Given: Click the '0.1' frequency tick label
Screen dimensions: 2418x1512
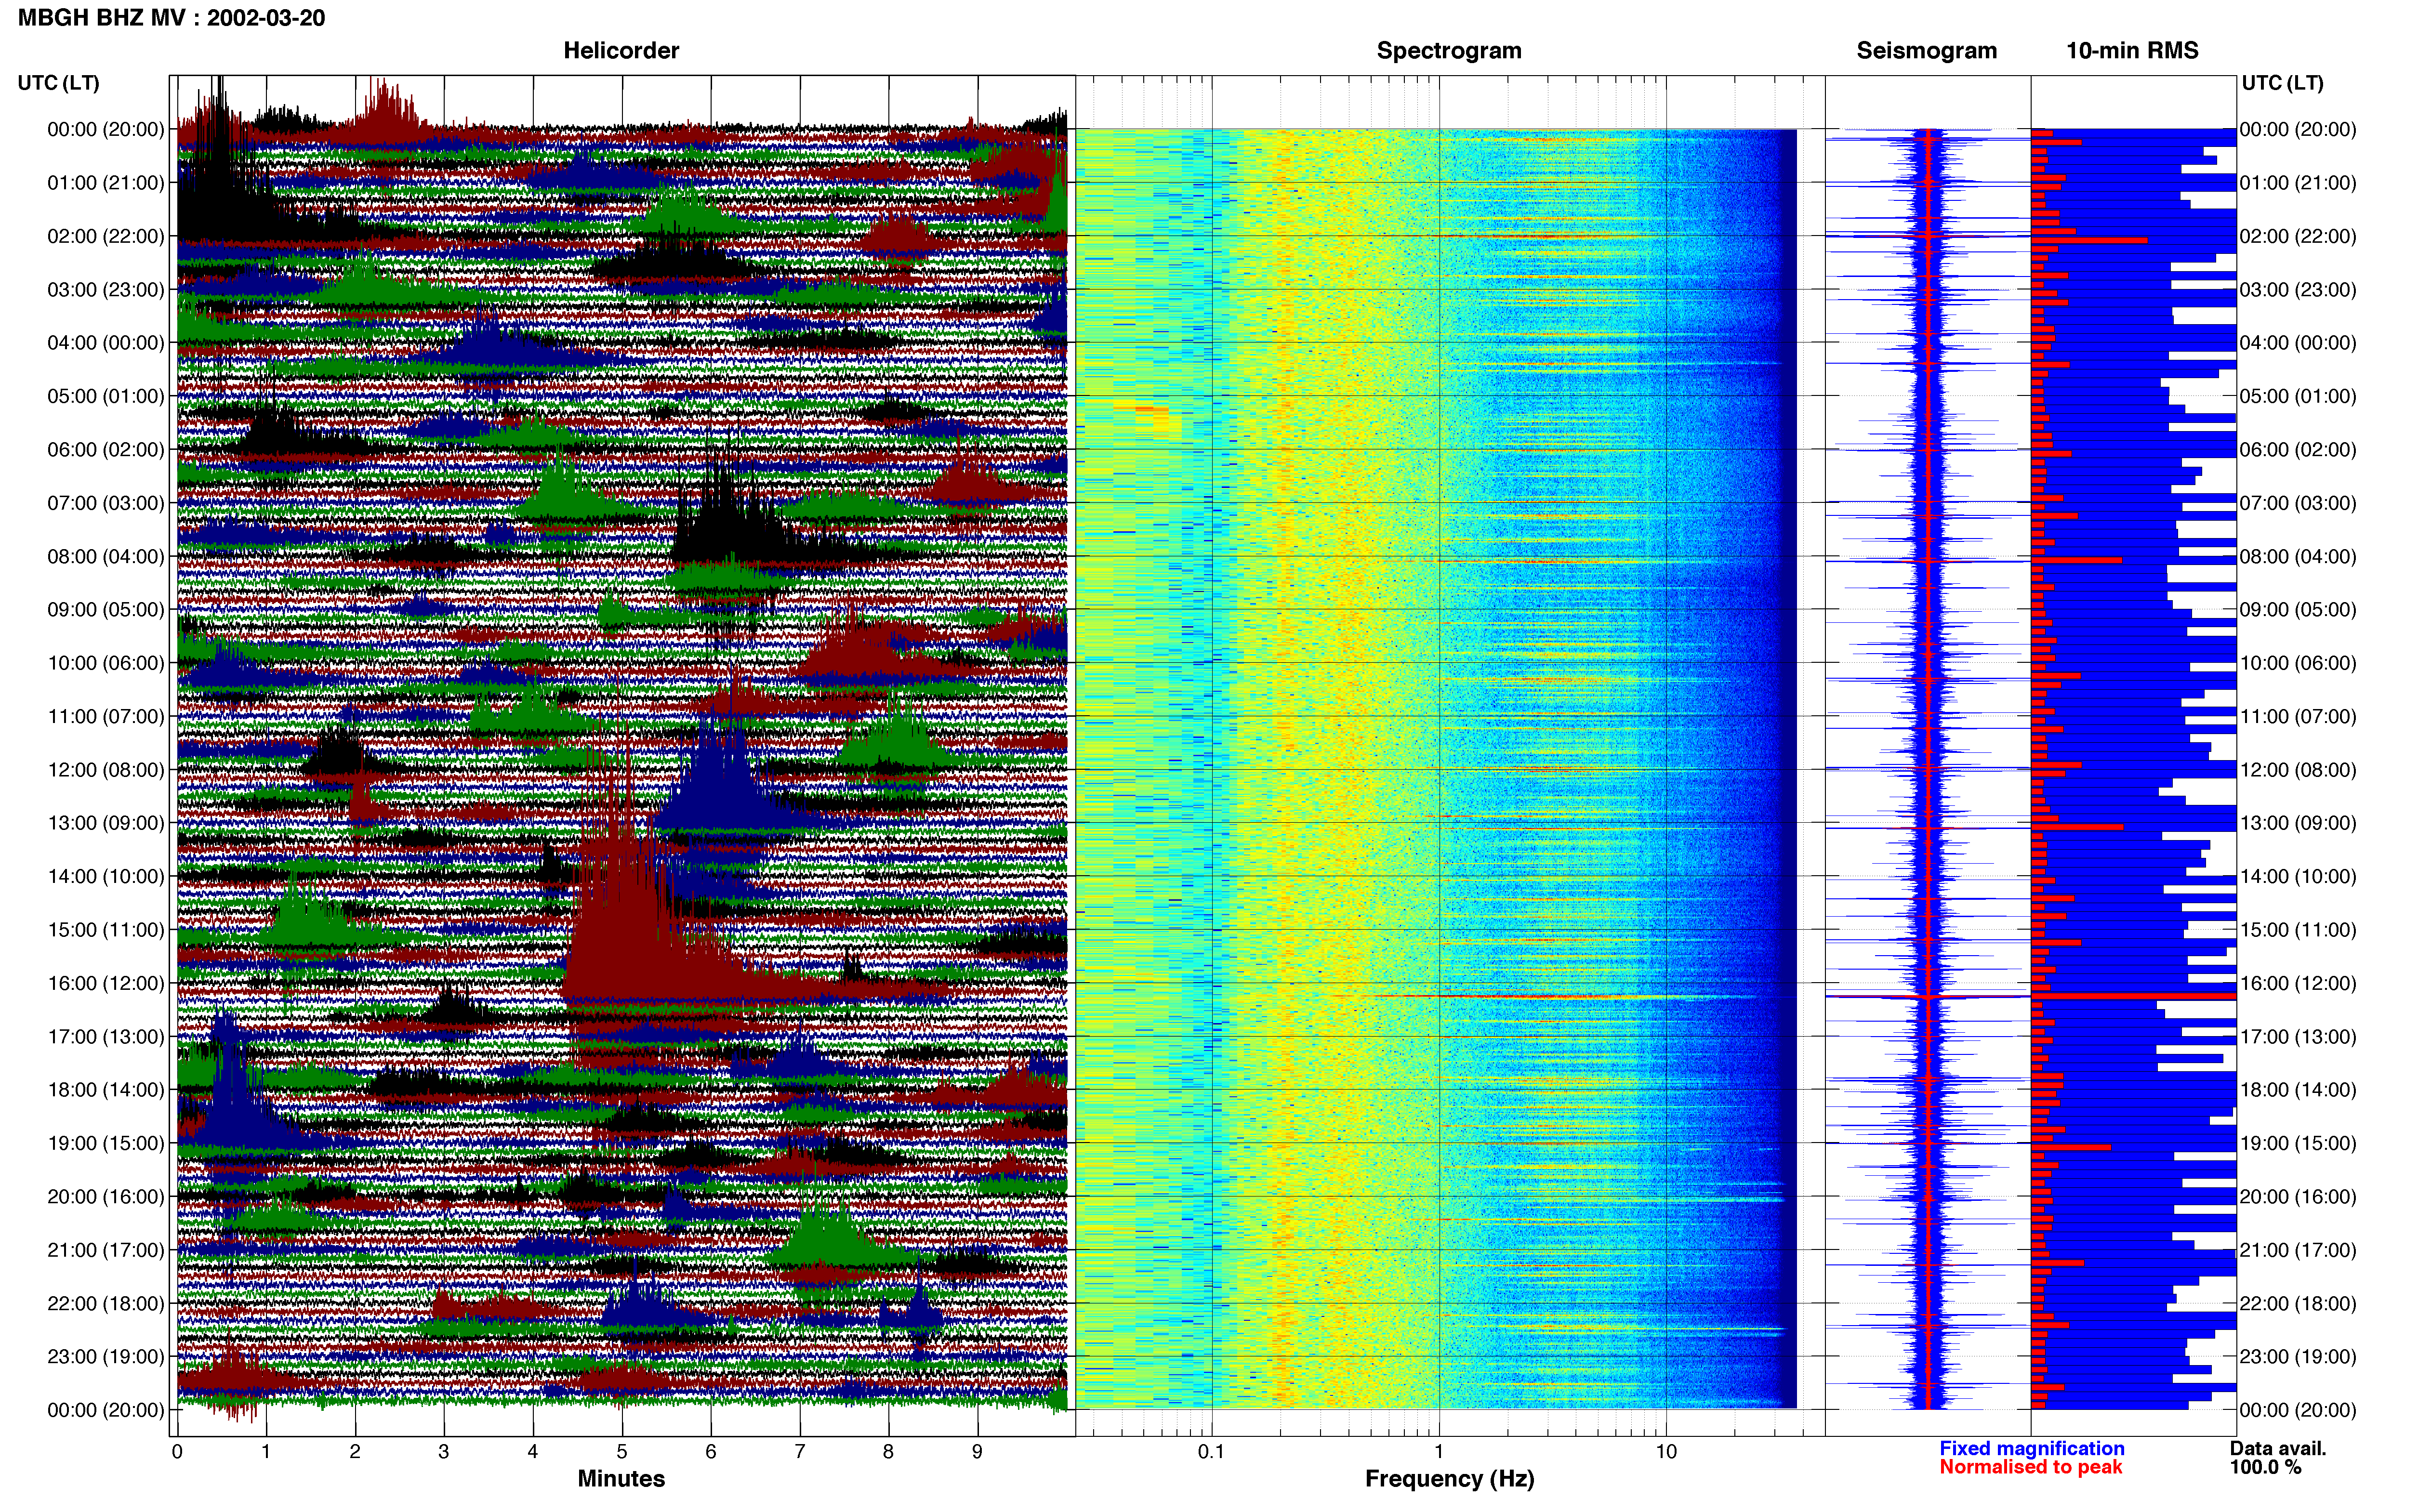Looking at the screenshot, I should click(1211, 1452).
